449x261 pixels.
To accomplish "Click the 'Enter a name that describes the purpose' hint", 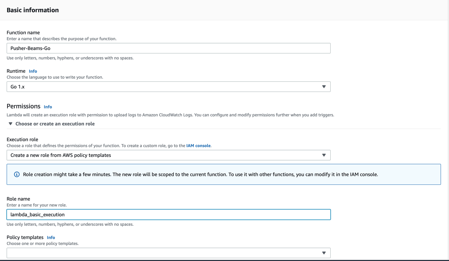I will tap(61, 39).
